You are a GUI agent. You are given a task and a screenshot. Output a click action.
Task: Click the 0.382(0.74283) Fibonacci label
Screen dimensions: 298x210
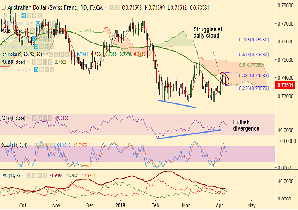click(x=254, y=76)
